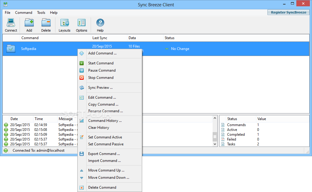Open the Tools menu
The height and width of the screenshot is (192, 312).
(41, 13)
